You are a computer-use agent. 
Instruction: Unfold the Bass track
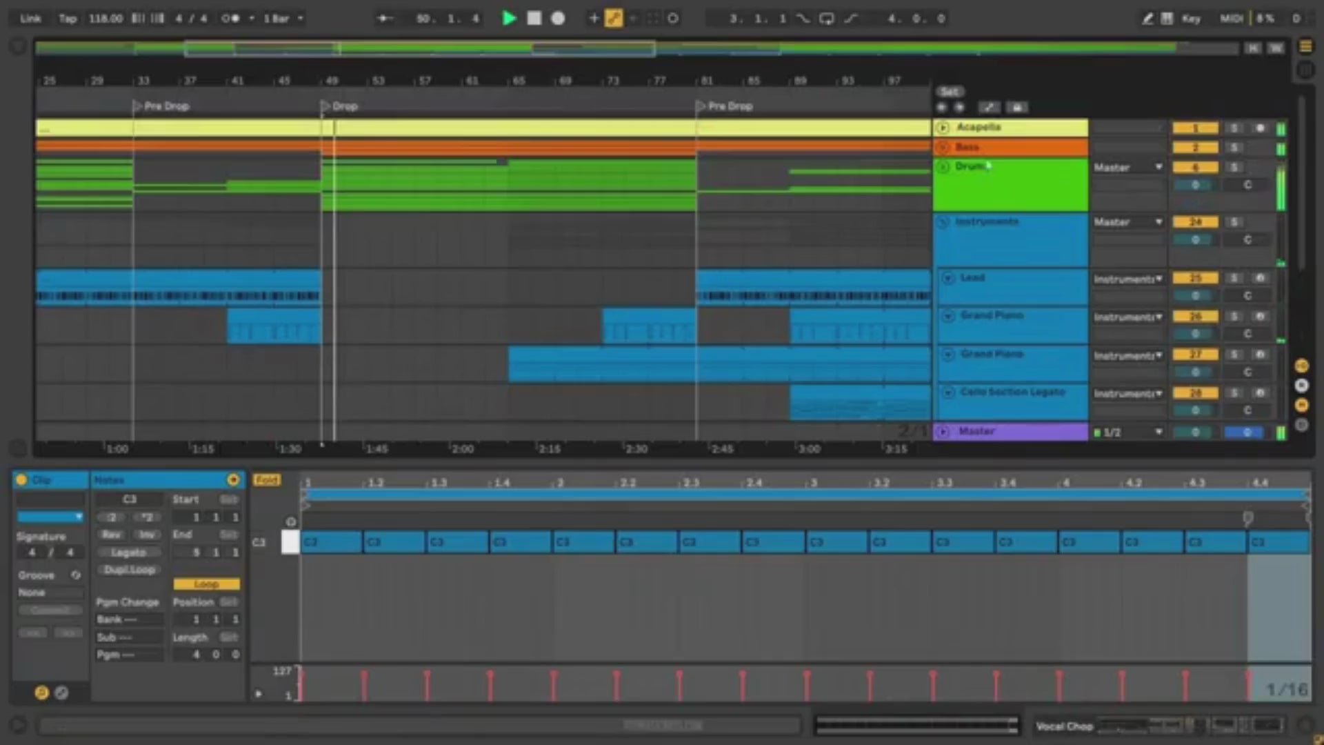tap(943, 147)
